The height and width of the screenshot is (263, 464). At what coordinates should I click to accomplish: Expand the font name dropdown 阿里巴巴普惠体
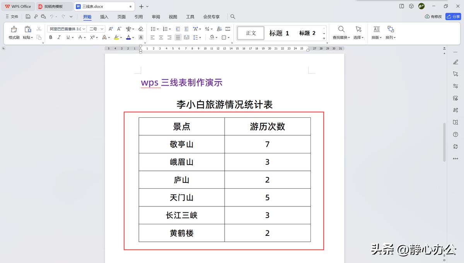tap(84, 29)
